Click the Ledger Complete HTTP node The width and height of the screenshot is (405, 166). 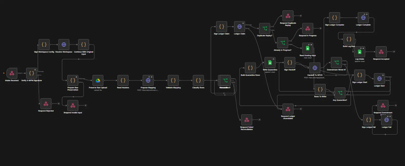tap(363, 18)
